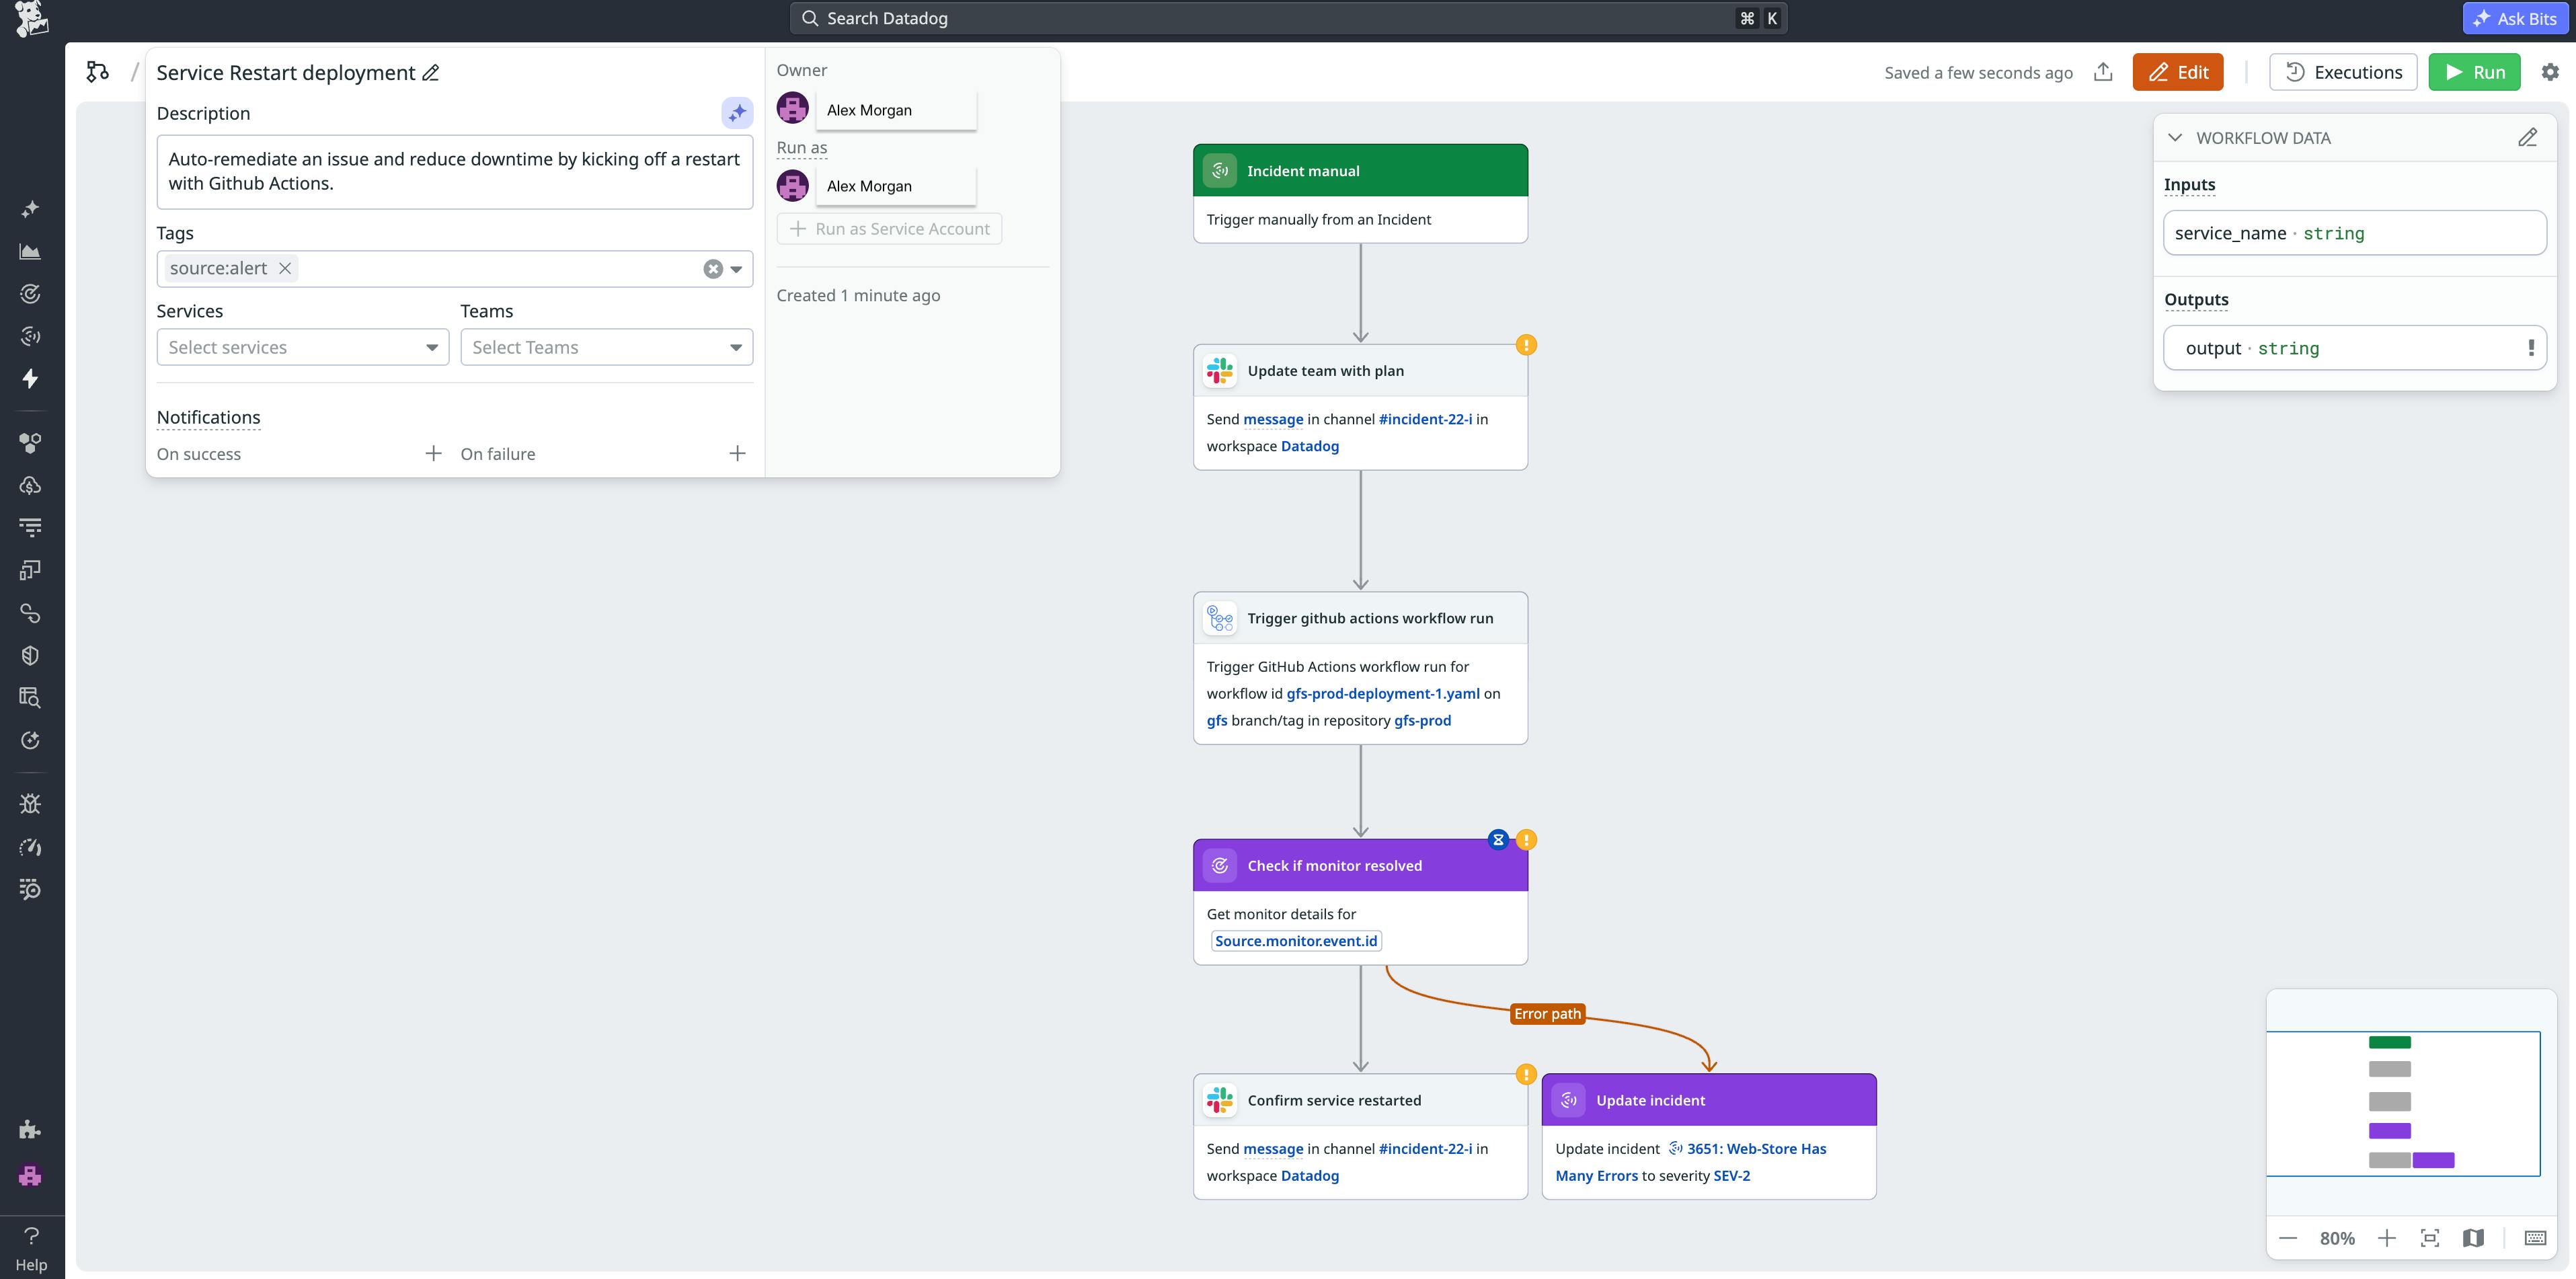Click zoom out minus on canvas controls
This screenshot has height=1279, width=2576.
point(2288,1238)
